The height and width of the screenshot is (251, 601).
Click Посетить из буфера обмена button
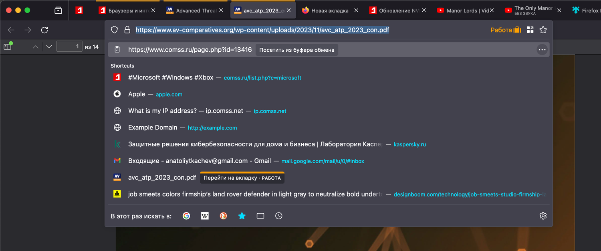click(x=296, y=50)
